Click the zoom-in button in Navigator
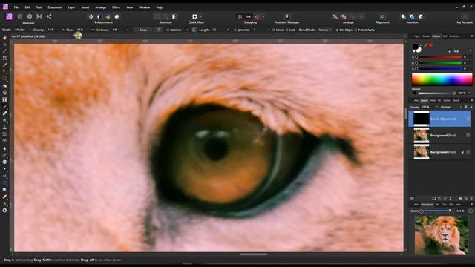This screenshot has width=475, height=267. [x=470, y=211]
